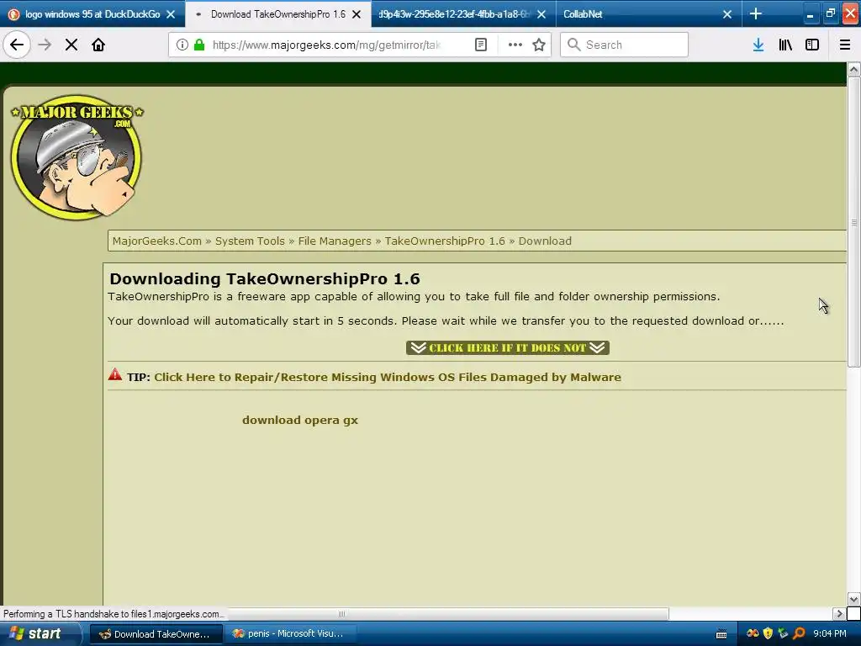The width and height of the screenshot is (861, 646).
Task: Open the Library bookmarks and history
Action: (x=785, y=45)
